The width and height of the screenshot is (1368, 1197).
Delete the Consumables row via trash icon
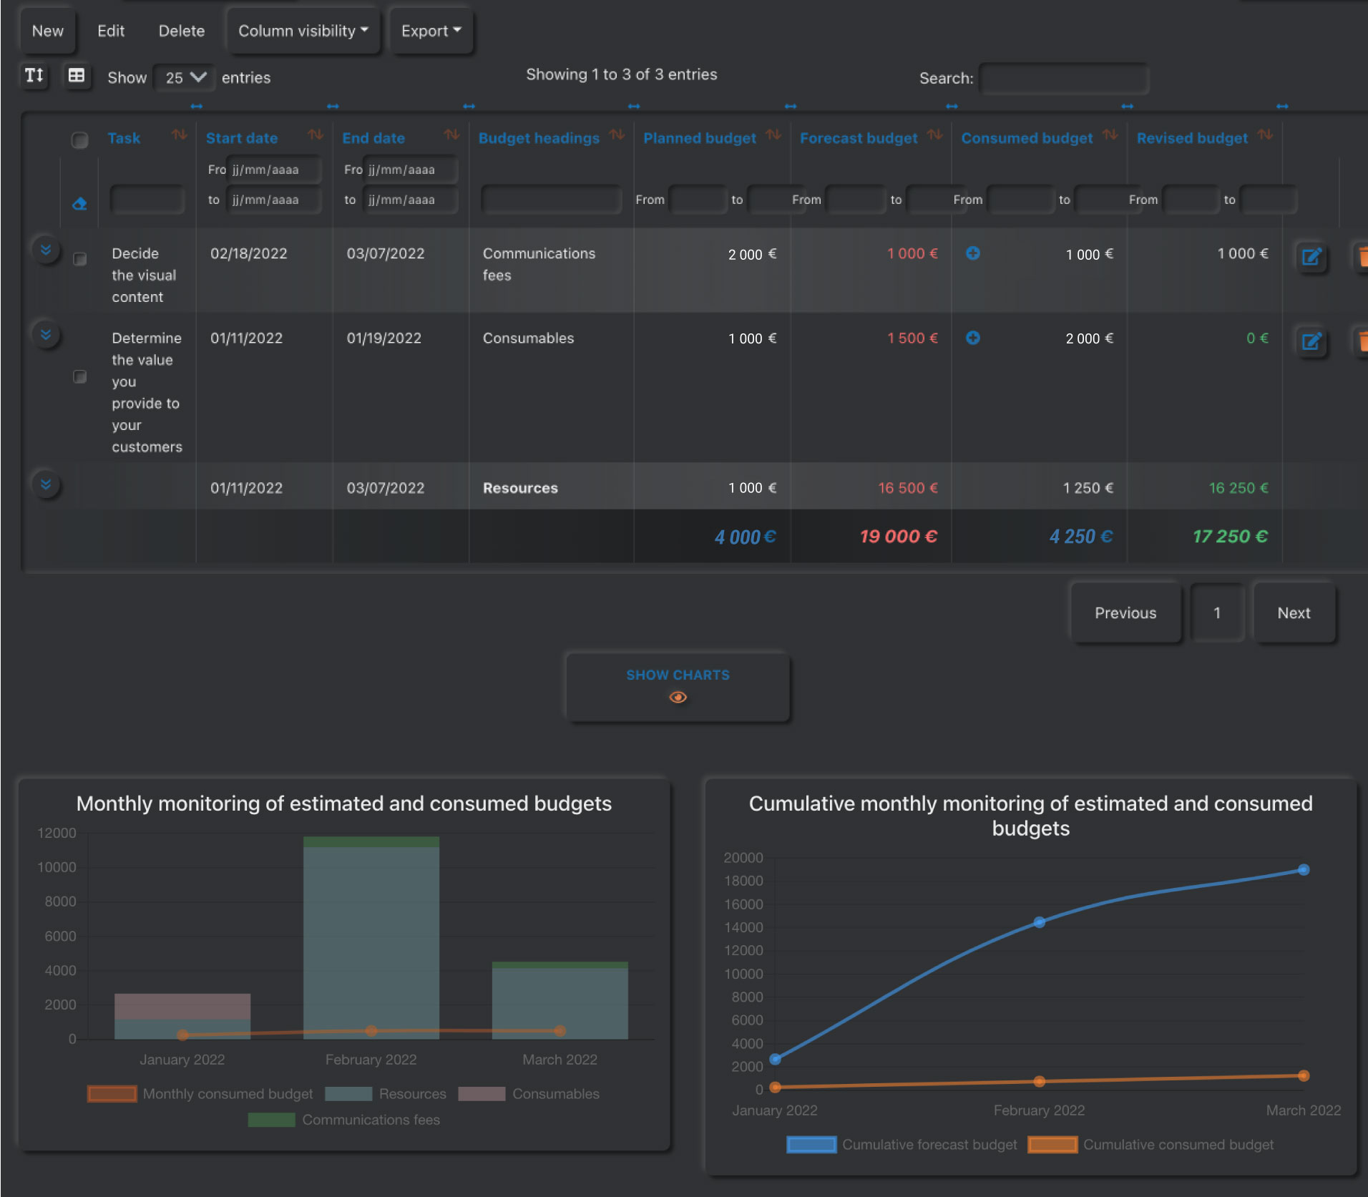pos(1362,342)
